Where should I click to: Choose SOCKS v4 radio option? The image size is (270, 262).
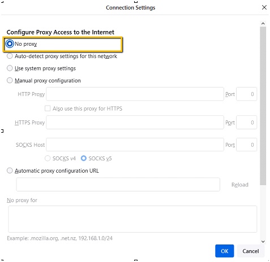[x=48, y=158]
